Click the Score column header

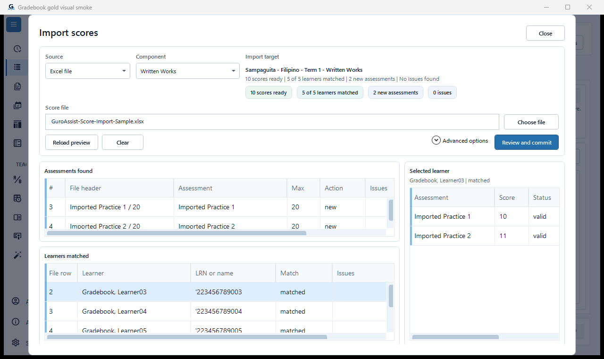pos(512,197)
